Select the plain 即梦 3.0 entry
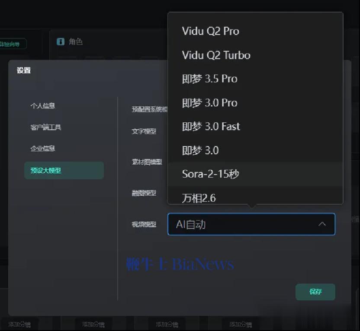The image size is (360, 331). [255, 150]
